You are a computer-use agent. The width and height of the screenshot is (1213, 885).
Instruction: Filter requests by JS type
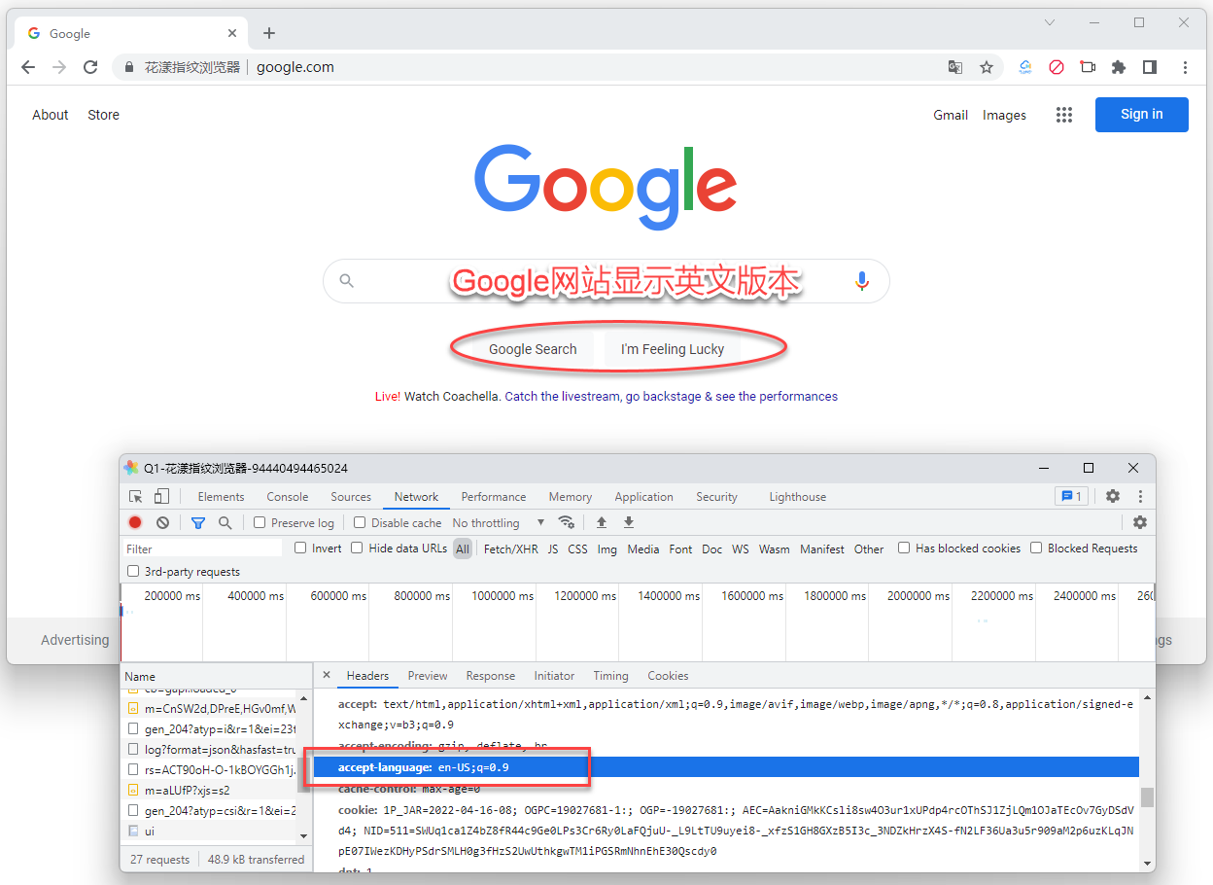(x=552, y=549)
